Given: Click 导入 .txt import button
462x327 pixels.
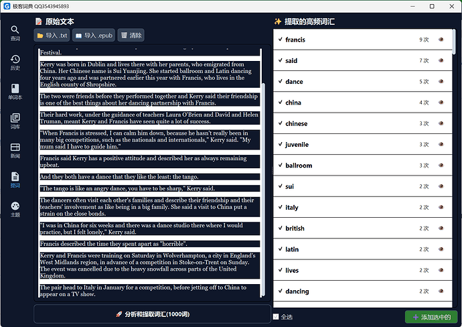Looking at the screenshot, I should coord(52,35).
